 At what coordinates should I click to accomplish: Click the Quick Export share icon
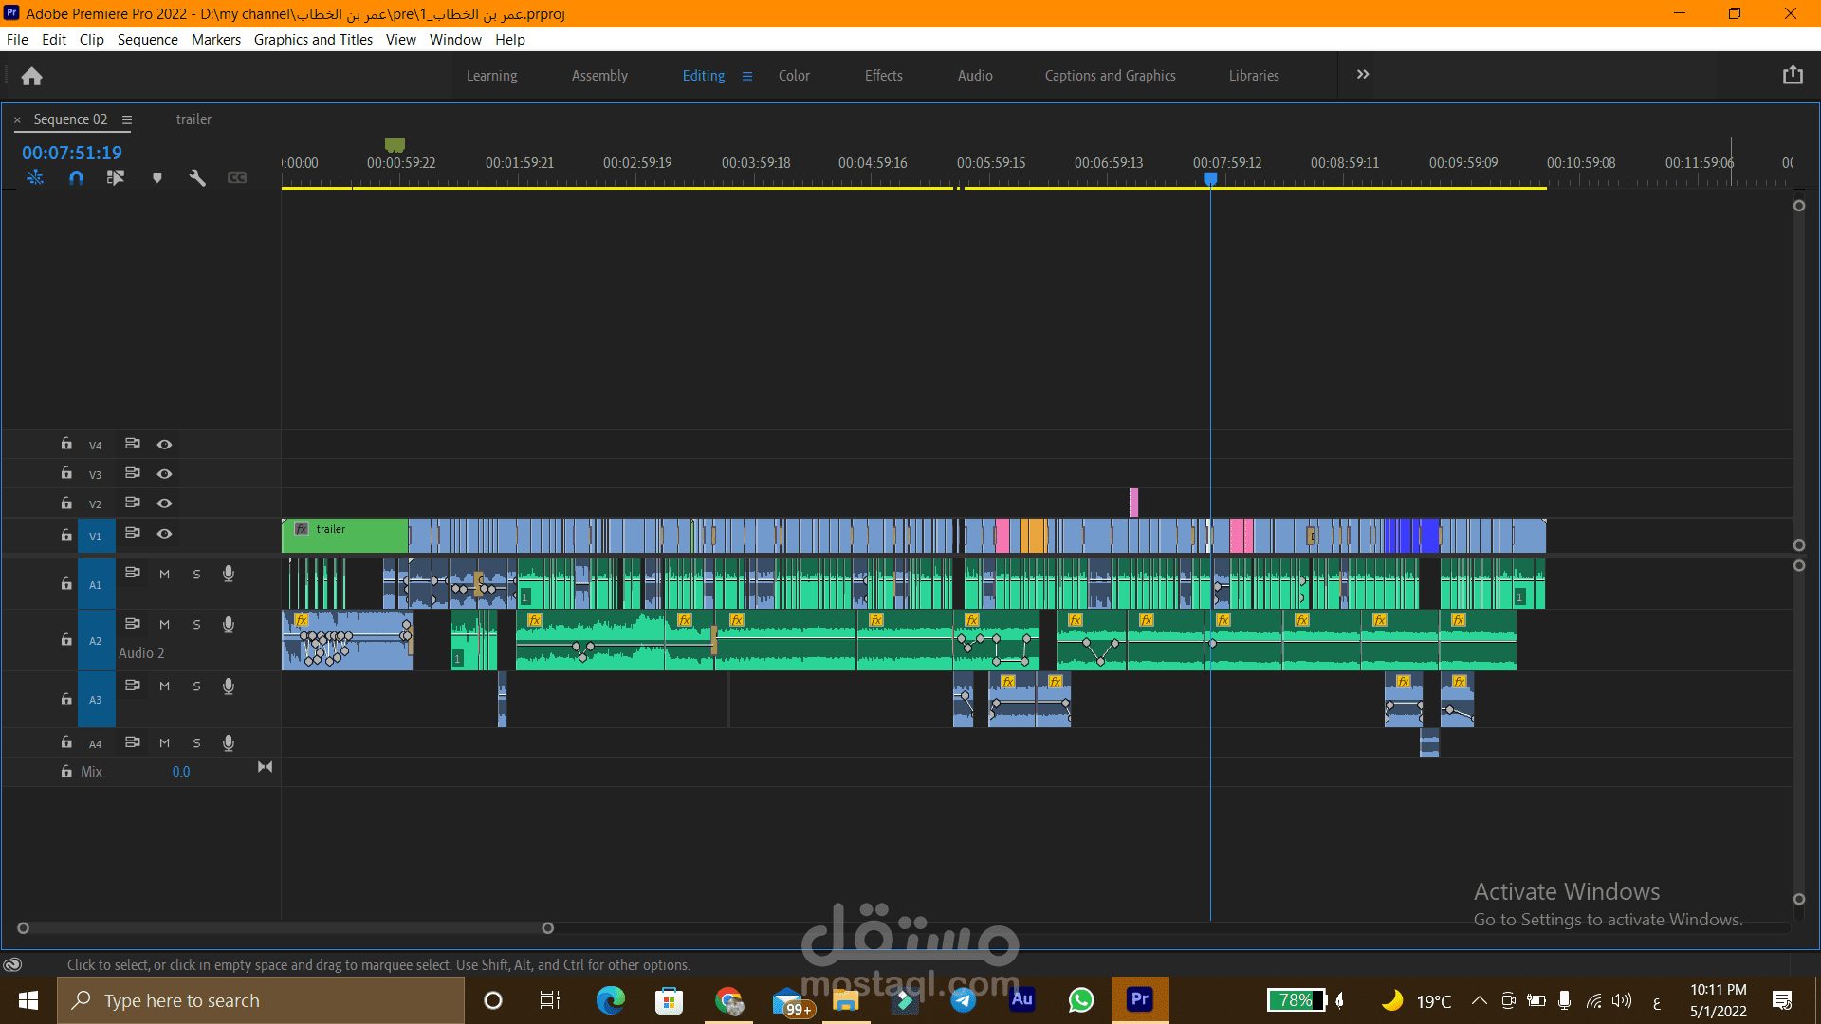click(1792, 75)
